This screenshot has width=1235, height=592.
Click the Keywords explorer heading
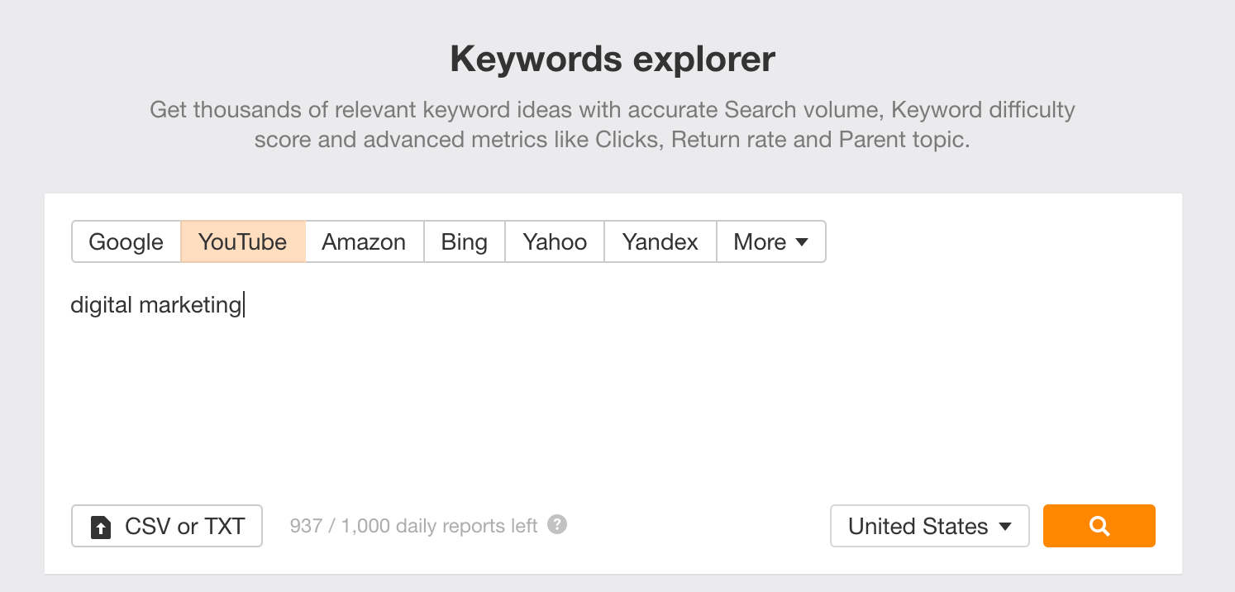(613, 60)
